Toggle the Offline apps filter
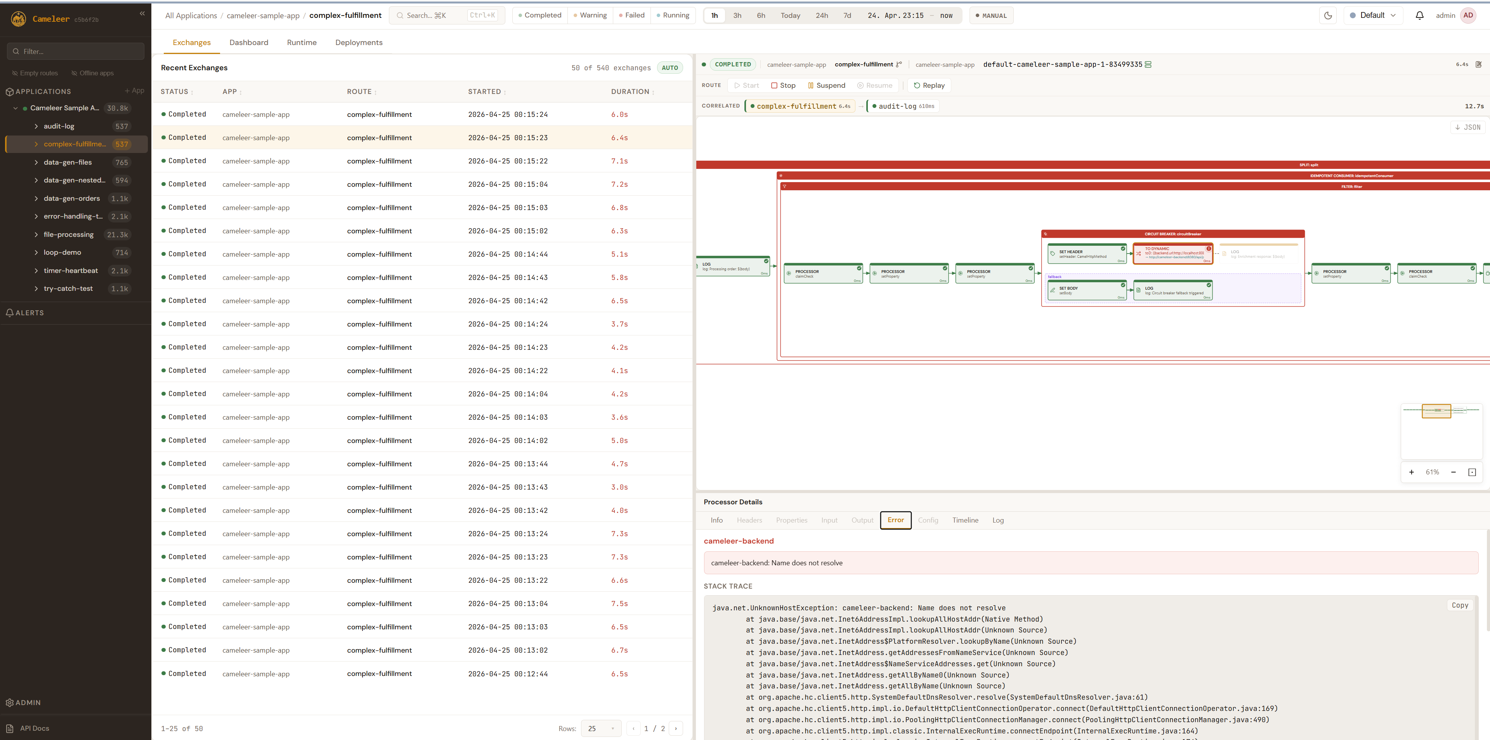The height and width of the screenshot is (740, 1490). pyautogui.click(x=92, y=73)
